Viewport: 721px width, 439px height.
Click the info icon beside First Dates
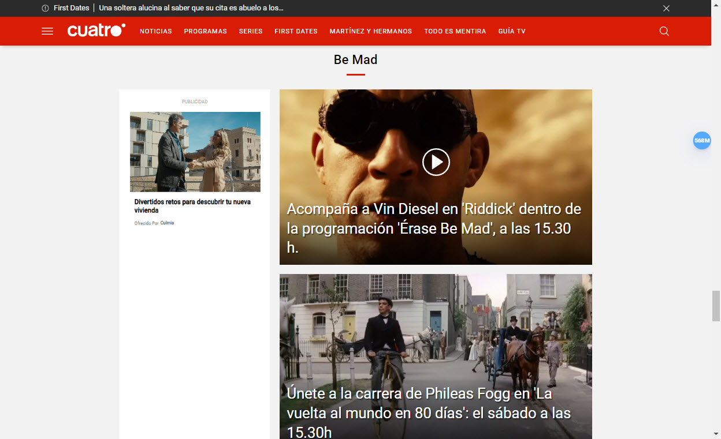[x=46, y=8]
